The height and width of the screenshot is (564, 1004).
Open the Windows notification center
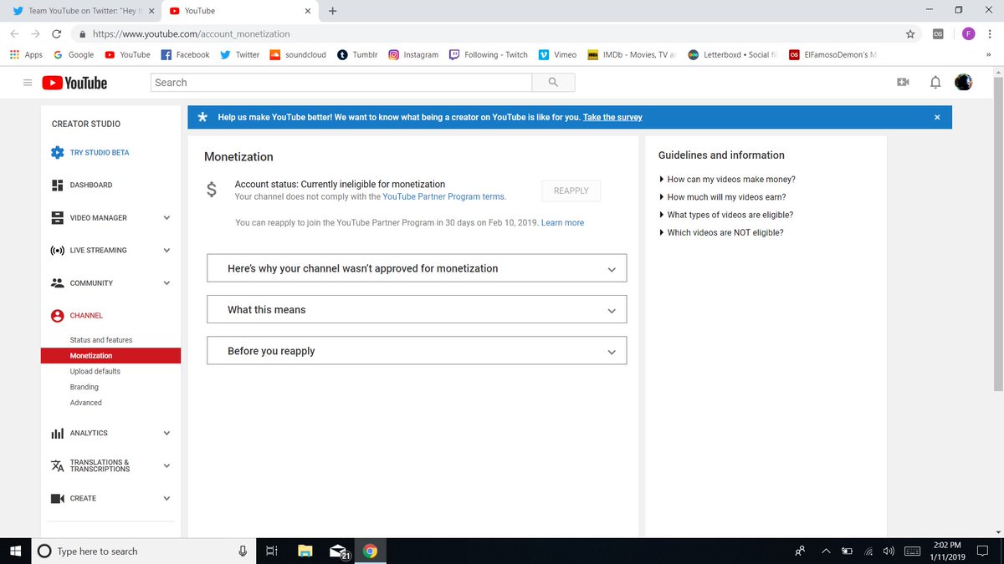click(982, 551)
